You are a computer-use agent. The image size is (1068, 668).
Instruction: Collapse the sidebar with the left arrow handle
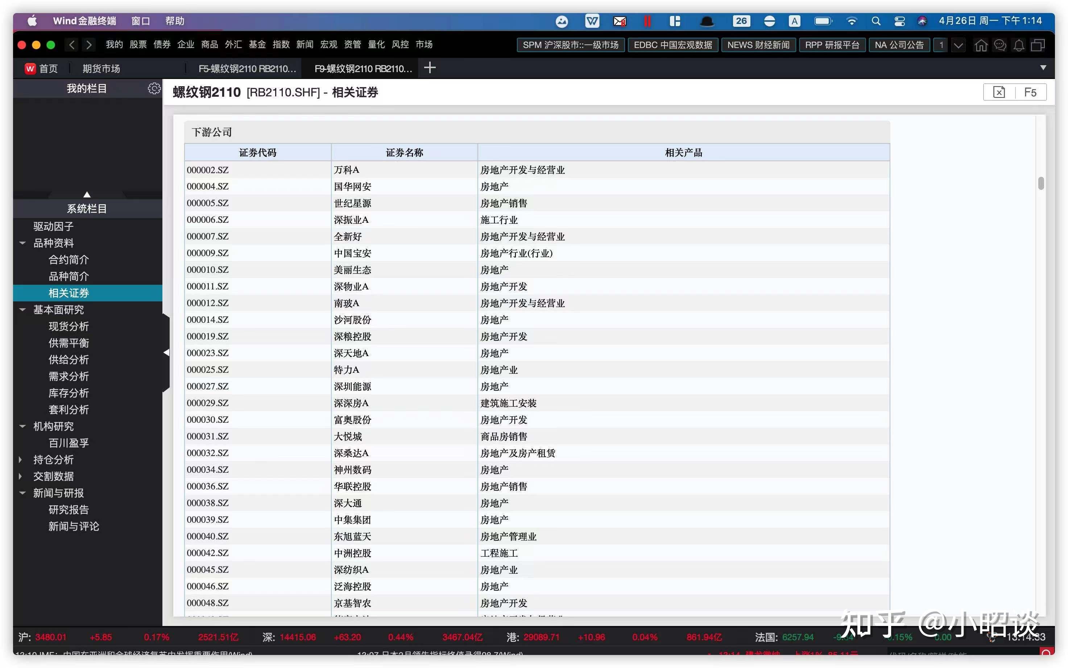click(166, 352)
